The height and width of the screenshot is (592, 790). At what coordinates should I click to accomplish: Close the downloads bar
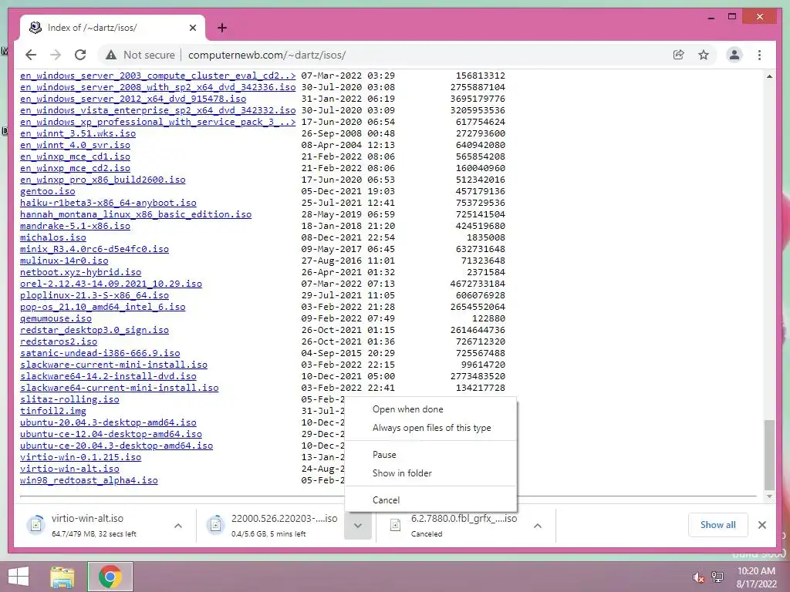point(761,525)
